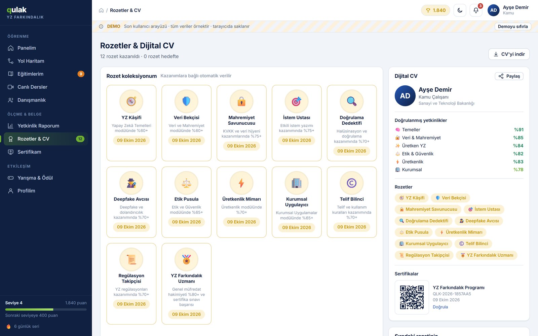538x336 pixels.
Task: Share the digital CV via Paylaş
Action: pos(509,76)
